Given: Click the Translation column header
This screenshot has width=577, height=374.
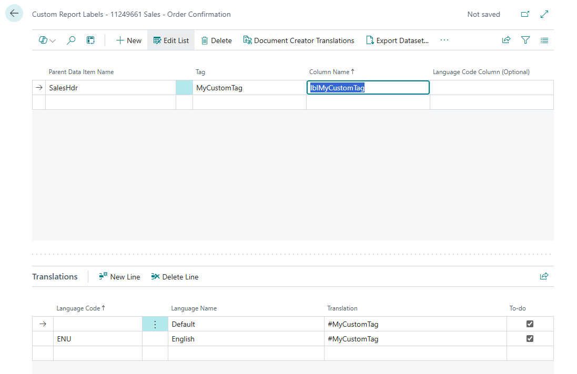Looking at the screenshot, I should pyautogui.click(x=342, y=308).
